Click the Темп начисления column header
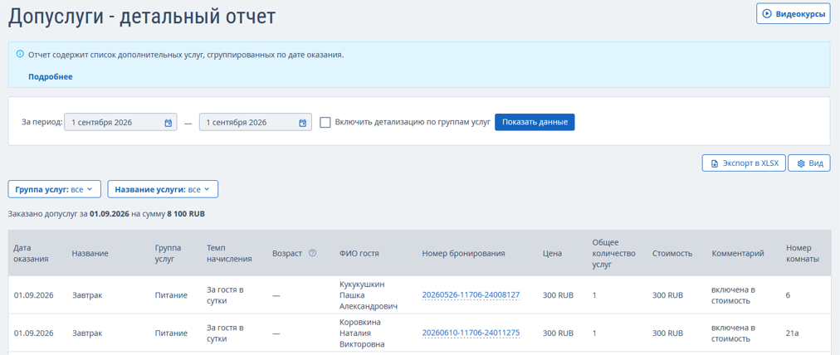The image size is (840, 355). (229, 253)
